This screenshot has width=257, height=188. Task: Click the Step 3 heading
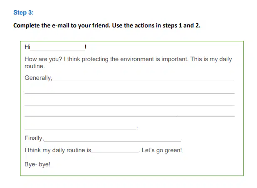(x=23, y=12)
